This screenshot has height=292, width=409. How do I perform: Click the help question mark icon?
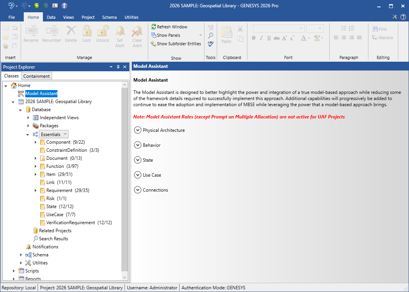[x=403, y=17]
